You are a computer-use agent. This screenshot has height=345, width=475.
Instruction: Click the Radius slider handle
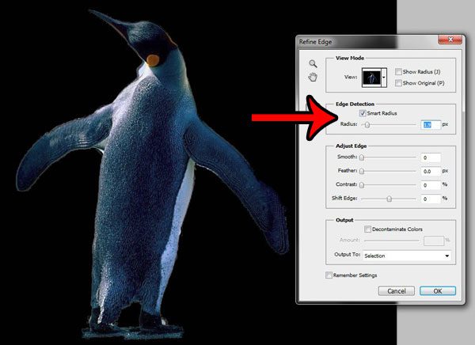pyautogui.click(x=367, y=124)
